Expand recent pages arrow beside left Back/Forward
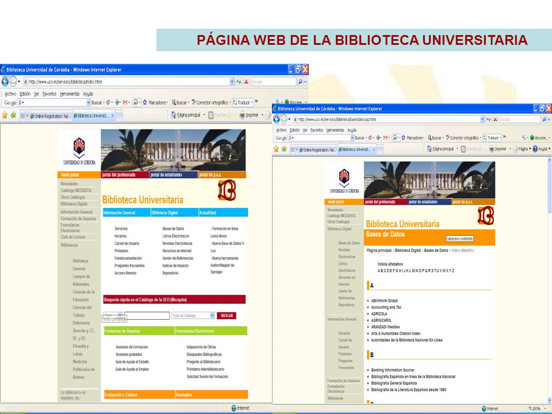This screenshot has height=414, width=552. pos(18,82)
